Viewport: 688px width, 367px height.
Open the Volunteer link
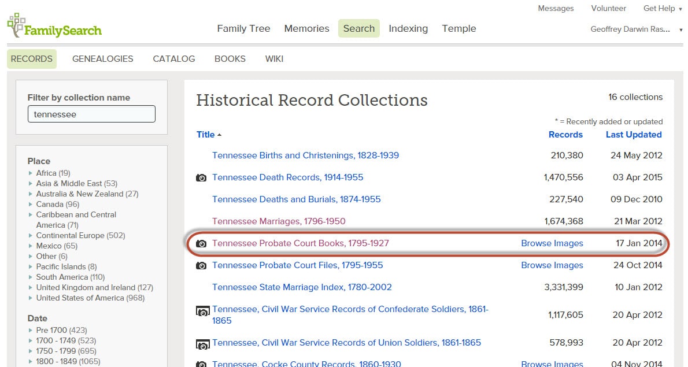tap(608, 8)
